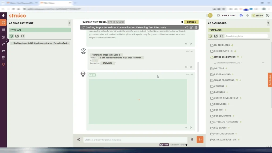272x153 pixels.
Task: Click the share icon on the chat title bar
Action: 186,27
